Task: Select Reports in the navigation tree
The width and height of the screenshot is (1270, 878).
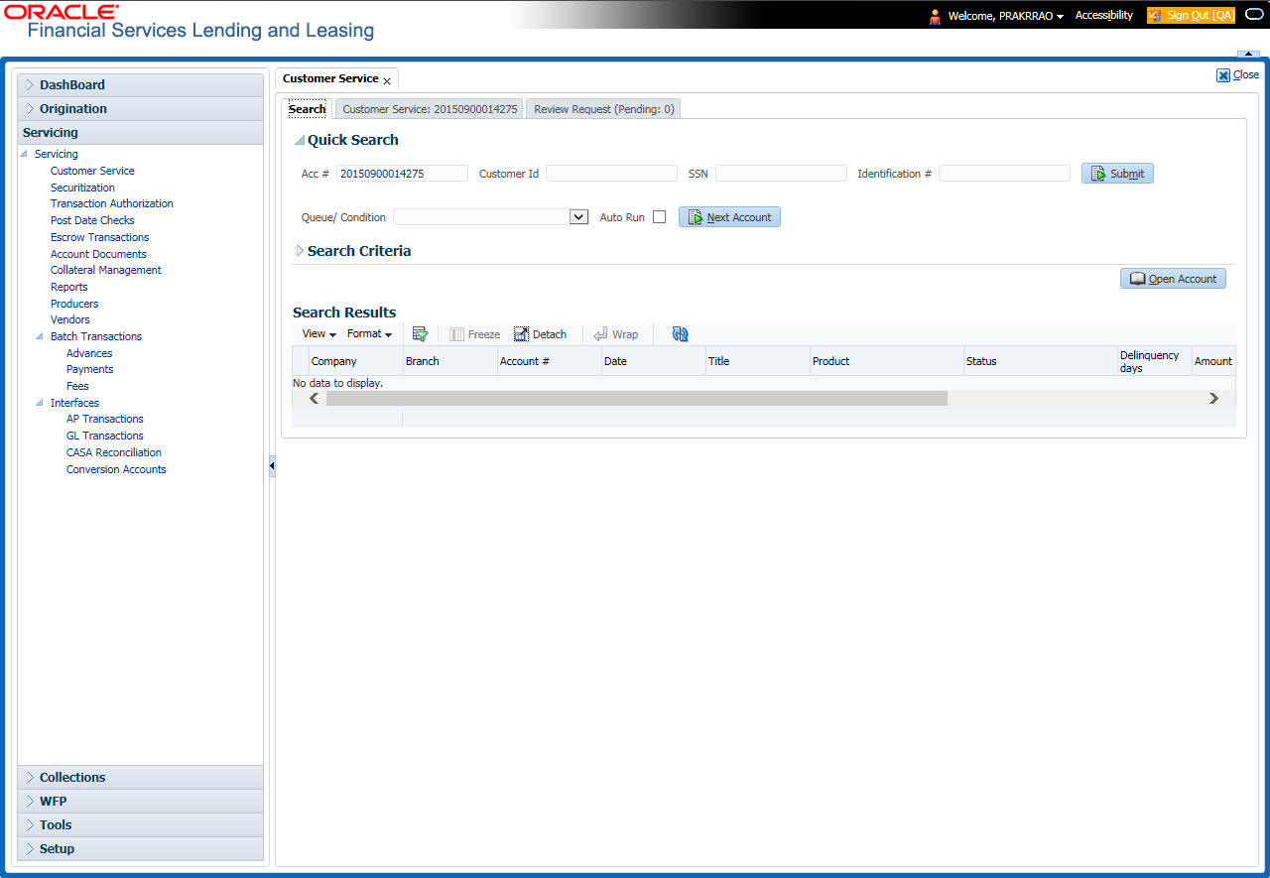Action: coord(69,287)
